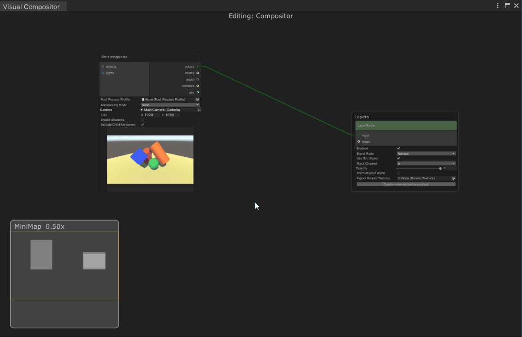Click the depth output port
Viewport: 522px width, 337px height.
198,79
